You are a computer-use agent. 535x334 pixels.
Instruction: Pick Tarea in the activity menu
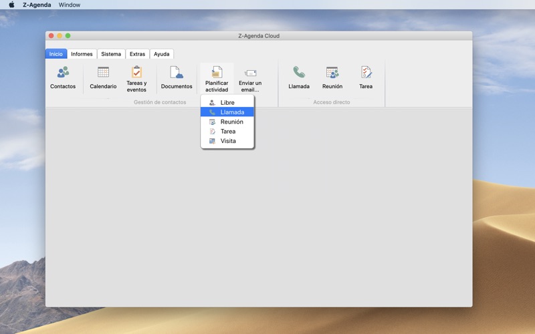point(227,131)
